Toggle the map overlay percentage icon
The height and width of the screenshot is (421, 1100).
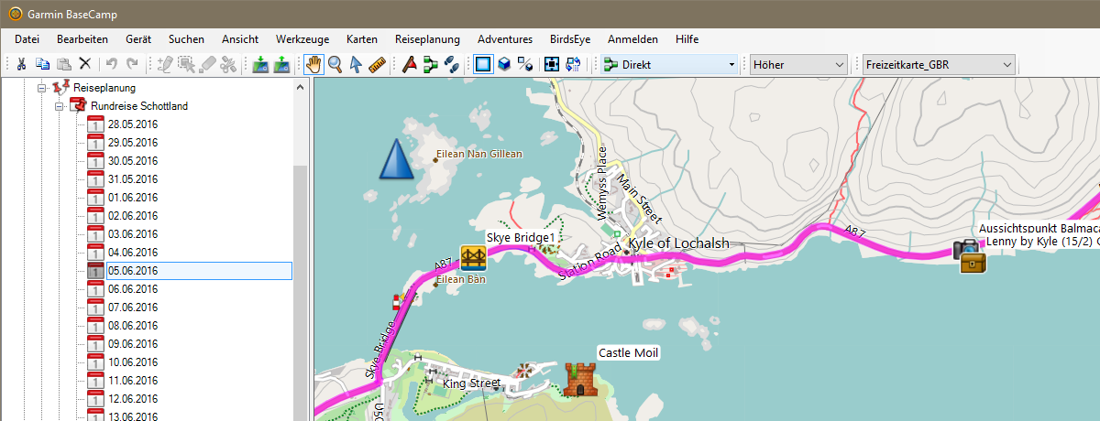pos(525,64)
